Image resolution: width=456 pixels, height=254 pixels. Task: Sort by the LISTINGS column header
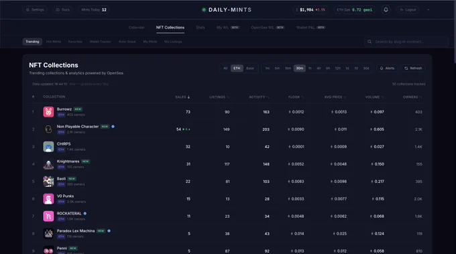click(x=219, y=97)
